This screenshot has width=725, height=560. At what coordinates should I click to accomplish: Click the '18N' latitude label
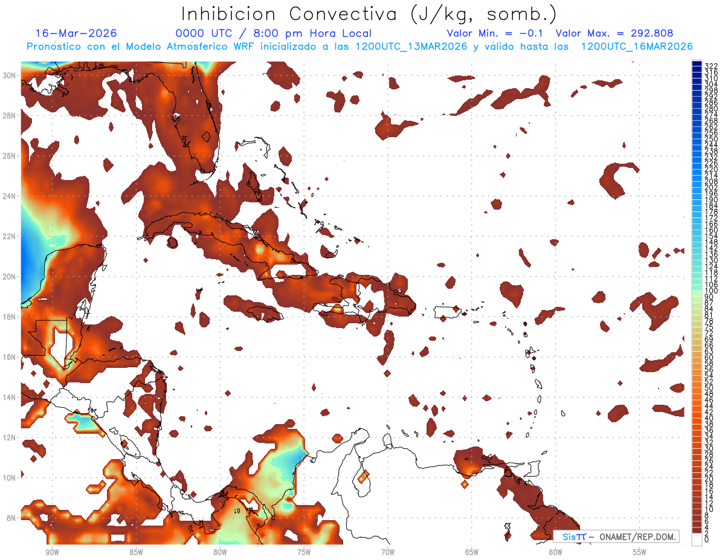10,317
